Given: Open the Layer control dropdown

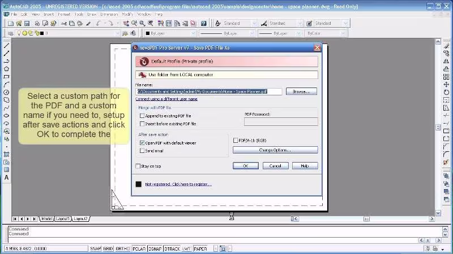Looking at the screenshot, I should click(117, 33).
